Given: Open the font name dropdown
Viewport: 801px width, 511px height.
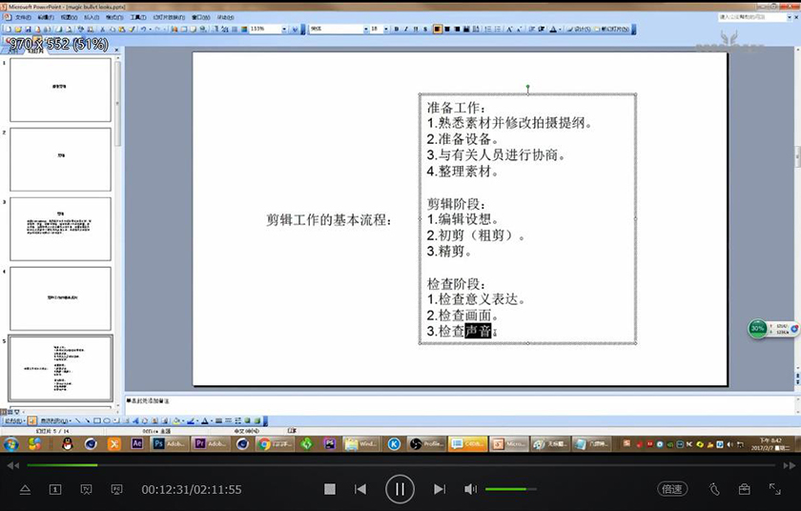Looking at the screenshot, I should [x=366, y=30].
